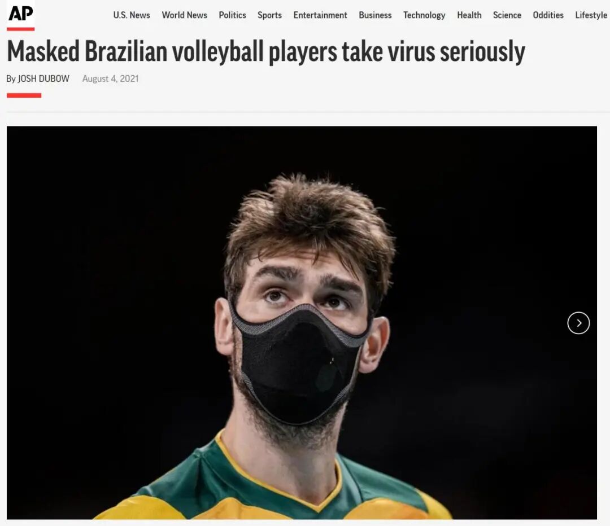Open the Oddities section
Viewport: 610px width, 526px height.
548,15
